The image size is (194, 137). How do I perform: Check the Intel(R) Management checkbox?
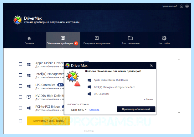(x=21, y=75)
